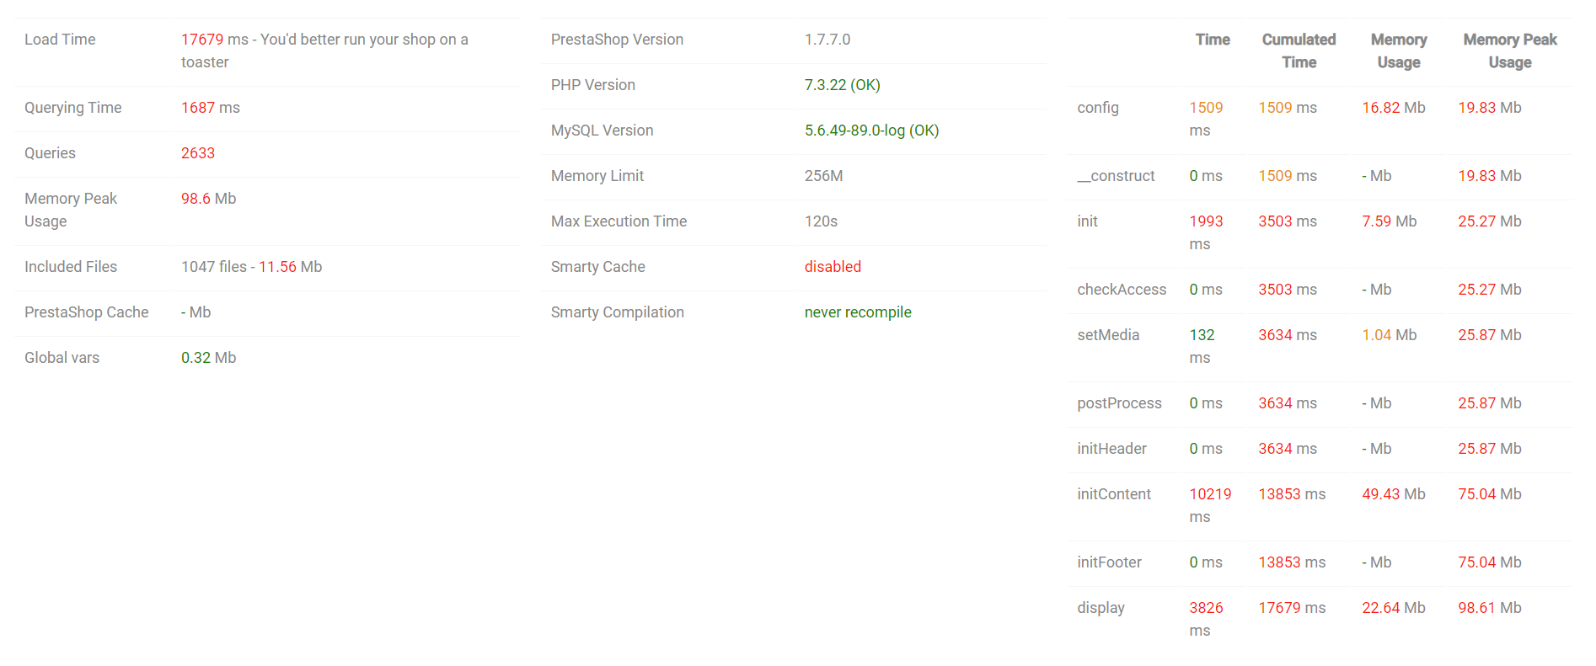Select the Max Execution Time 120s value
The image size is (1596, 666).
click(x=822, y=221)
